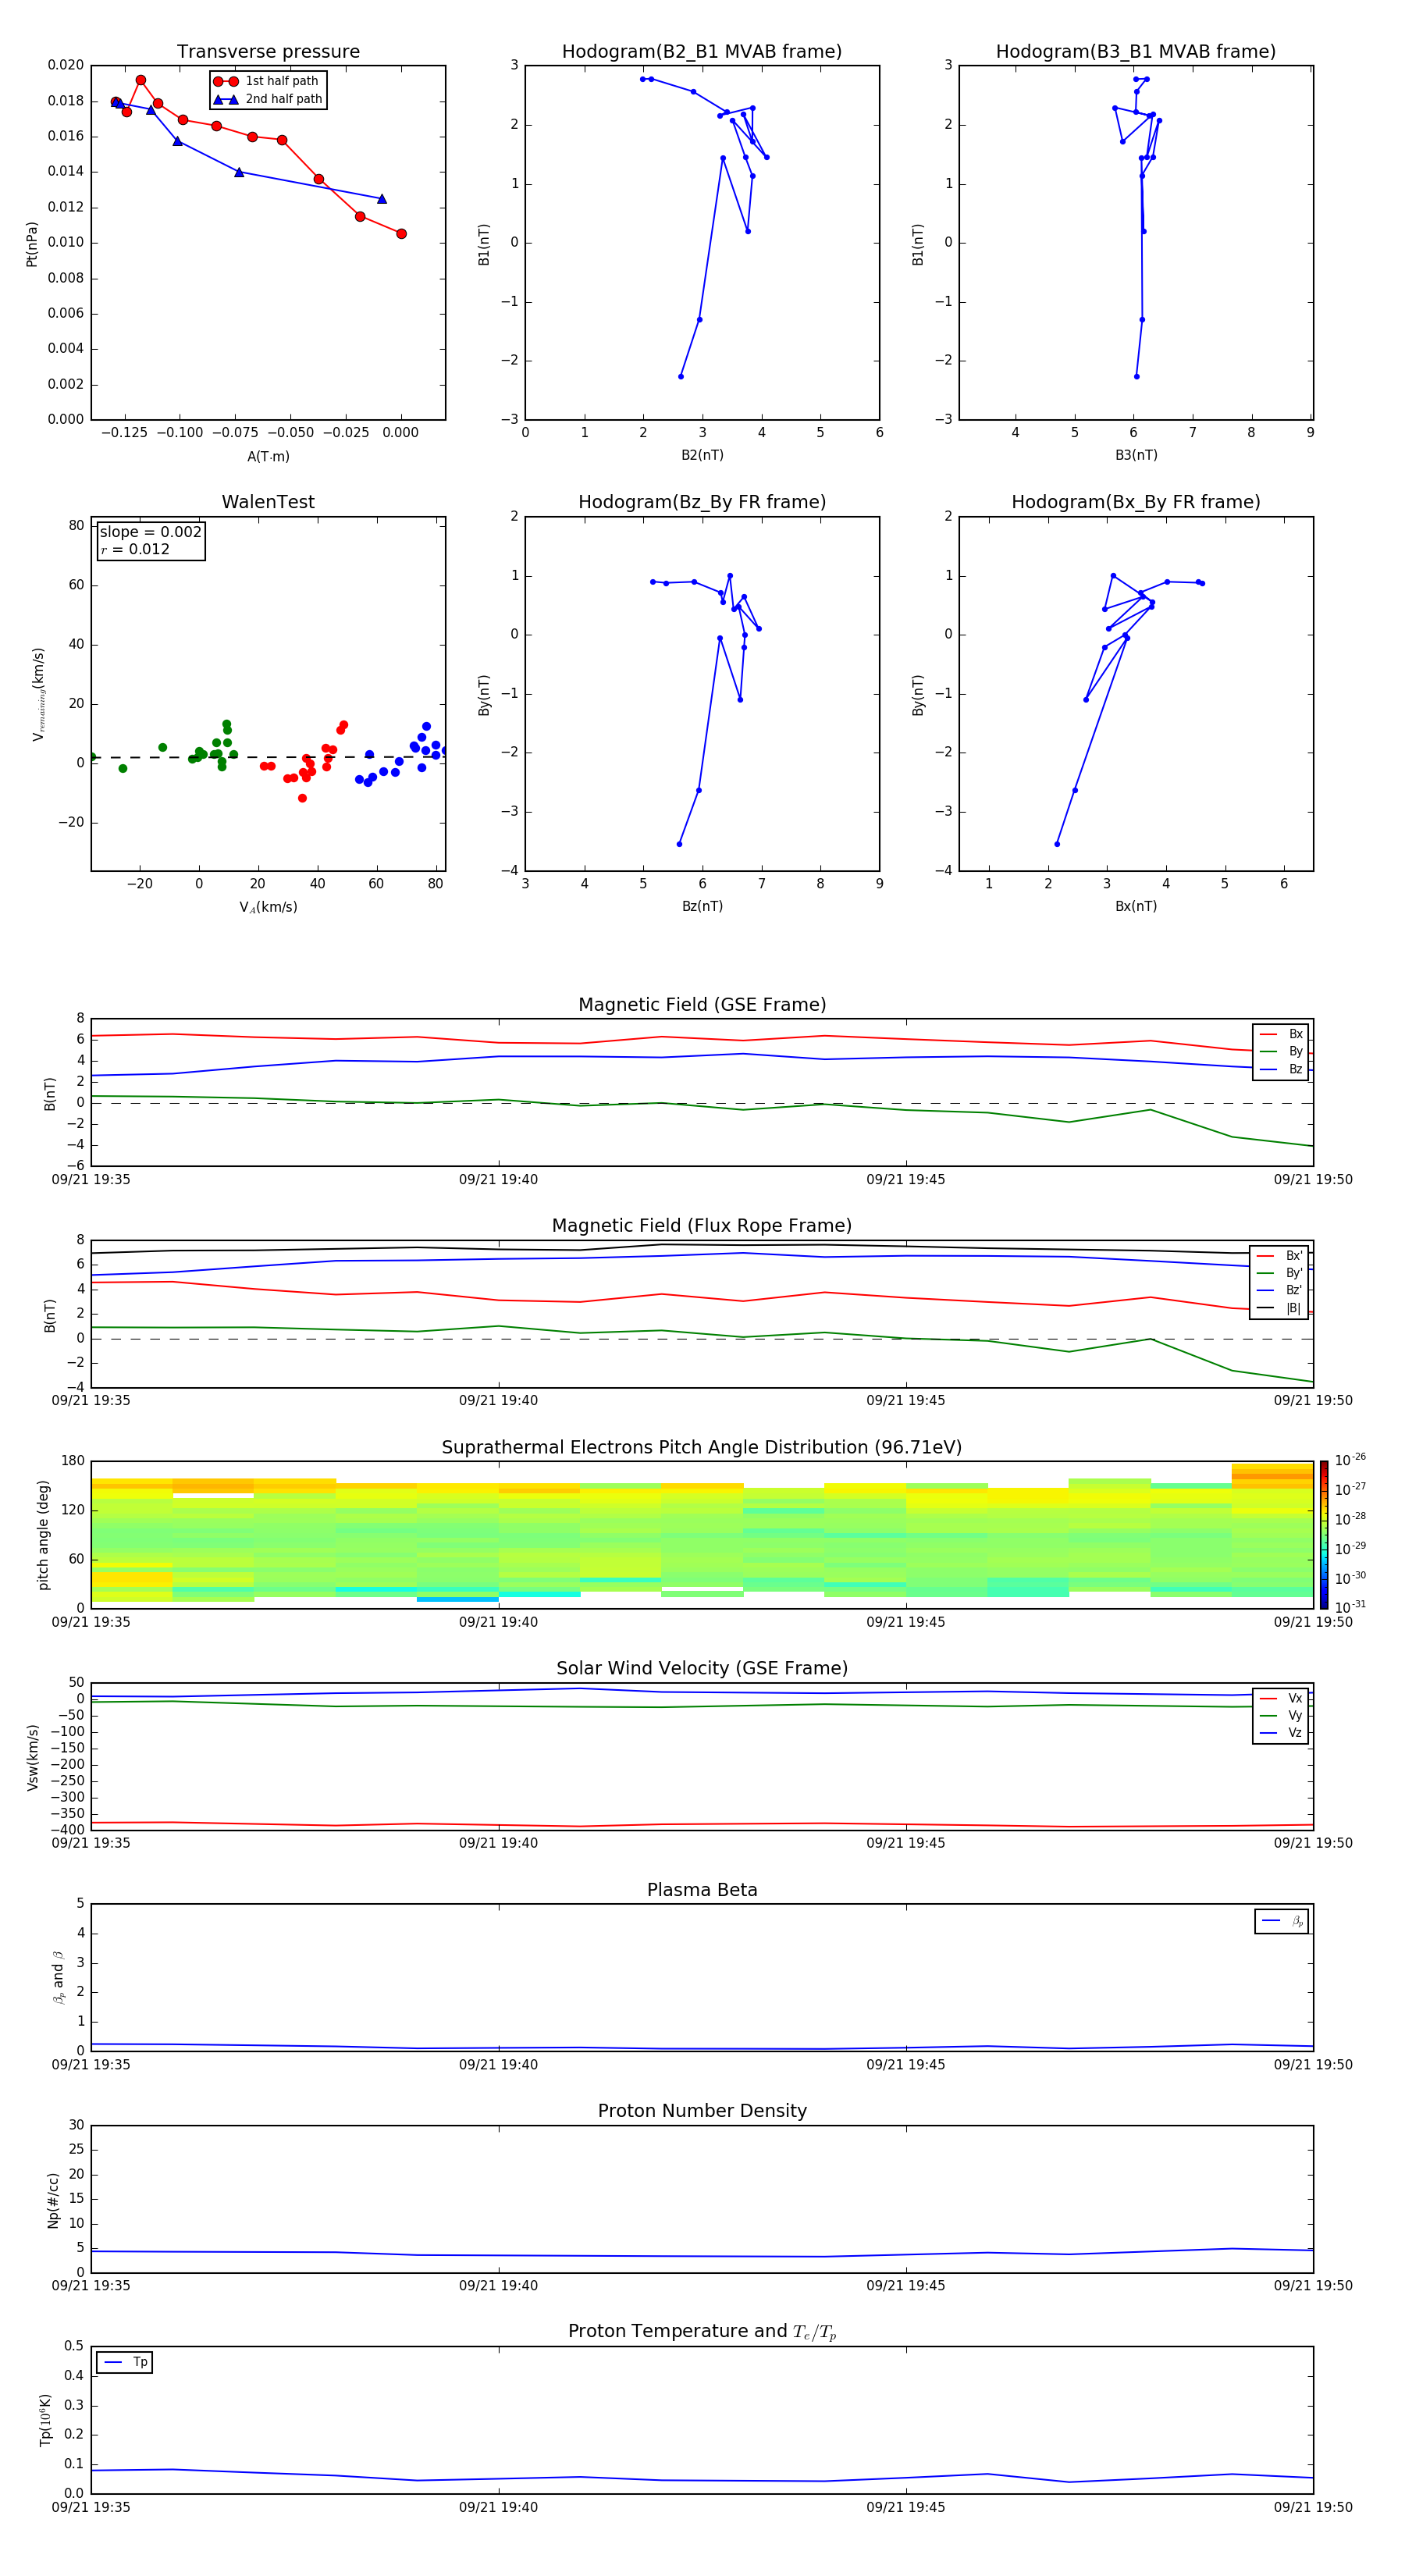The image size is (1405, 2576).
Task: Click the '10^-31' color bar label
Action: [1350, 1607]
